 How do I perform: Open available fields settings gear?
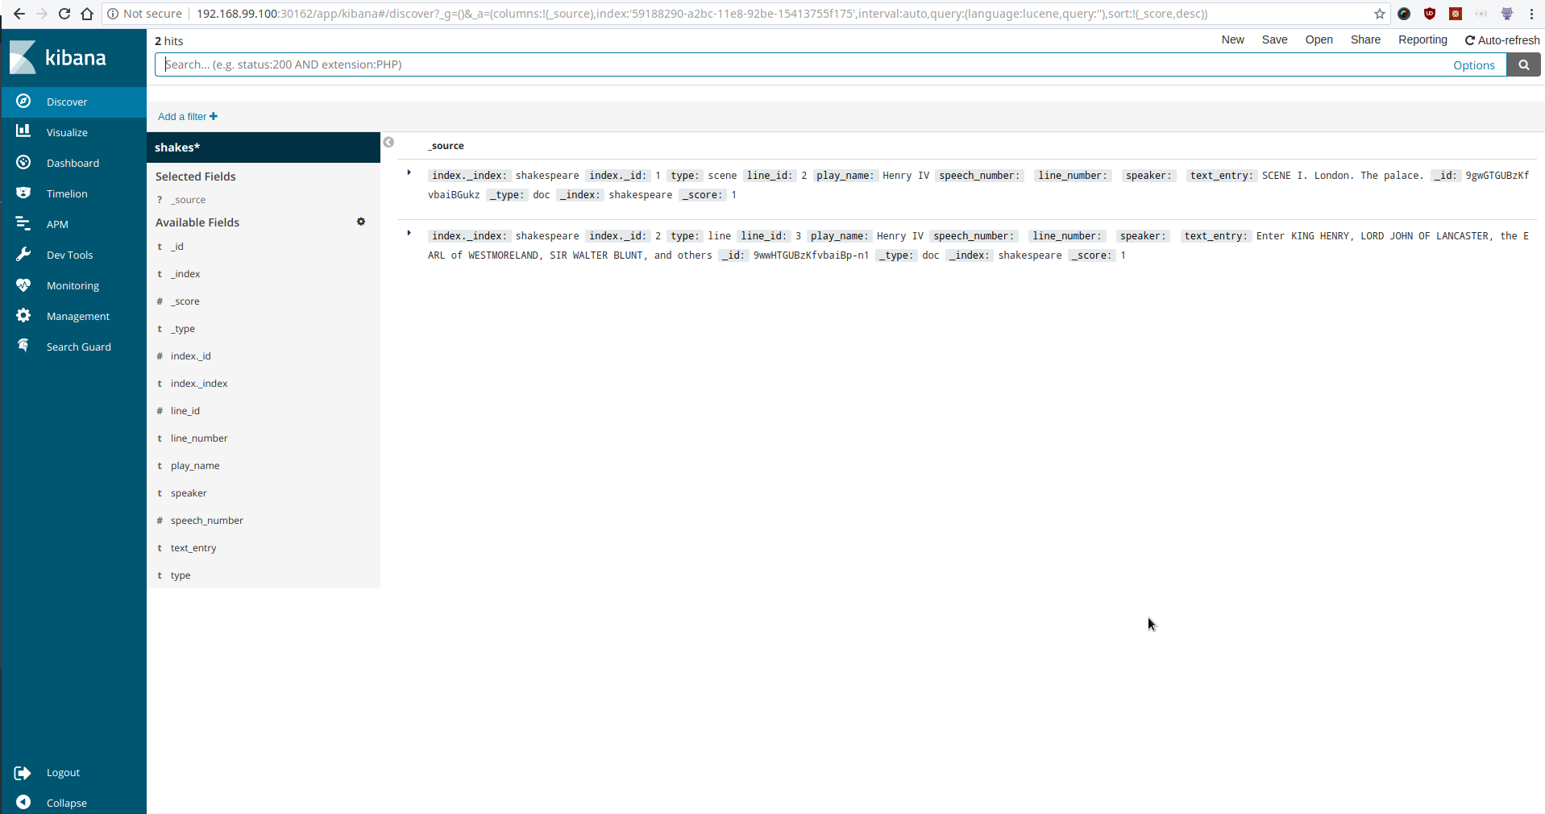click(x=361, y=222)
